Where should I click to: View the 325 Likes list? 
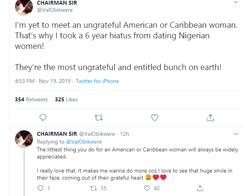point(66,99)
